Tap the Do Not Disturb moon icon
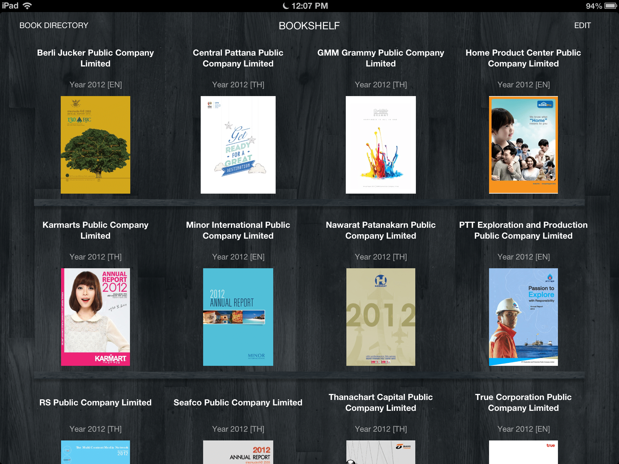Screen dimensions: 619x464 coord(286,6)
